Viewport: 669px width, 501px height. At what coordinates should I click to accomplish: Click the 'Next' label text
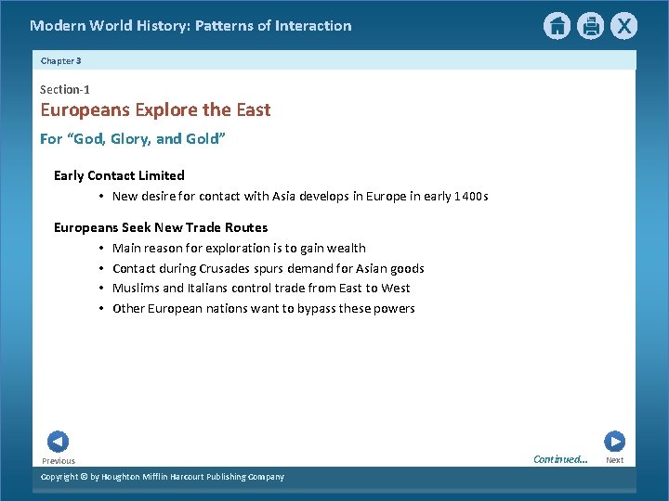(x=615, y=460)
